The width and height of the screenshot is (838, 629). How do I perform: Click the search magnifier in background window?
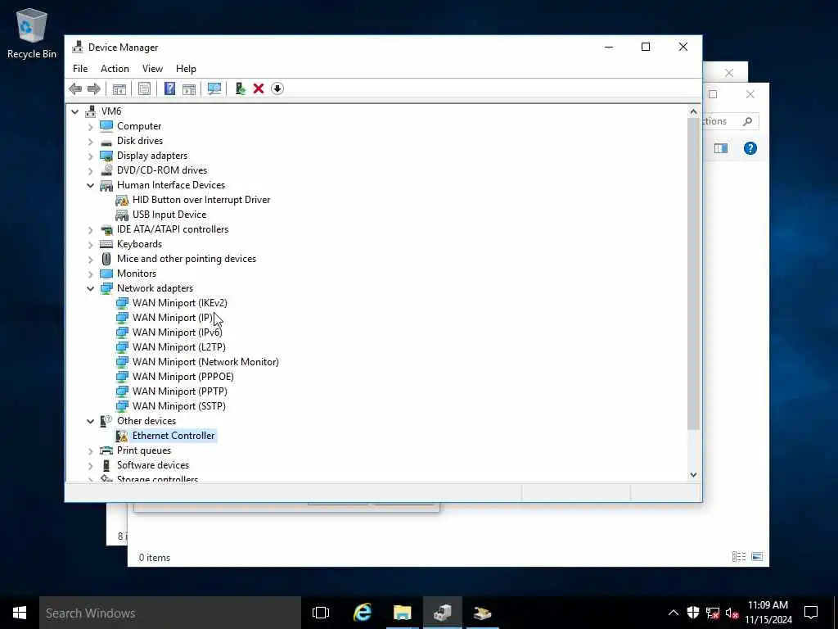(747, 121)
